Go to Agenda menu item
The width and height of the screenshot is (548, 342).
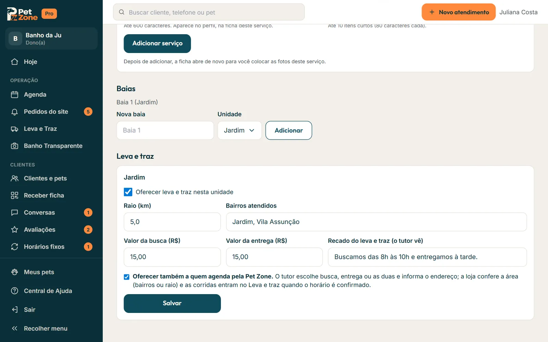(x=51, y=94)
